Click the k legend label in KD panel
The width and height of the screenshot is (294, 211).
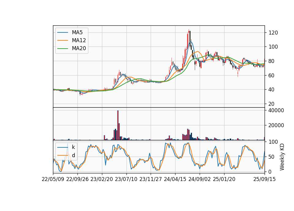73,147
